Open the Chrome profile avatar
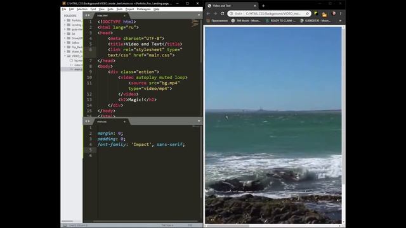The height and width of the screenshot is (228, 406). click(x=334, y=13)
